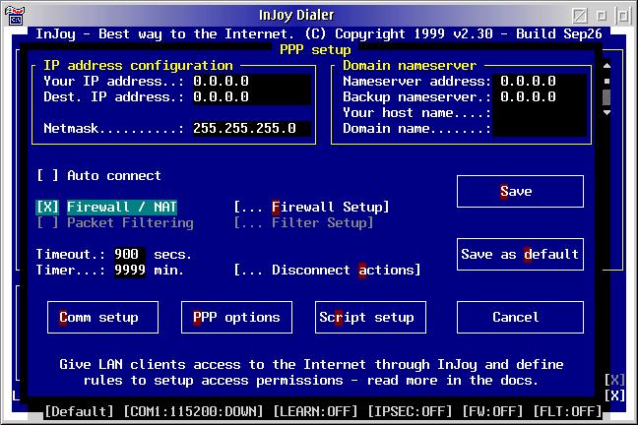
Task: Open PPP options
Action: [x=236, y=317]
